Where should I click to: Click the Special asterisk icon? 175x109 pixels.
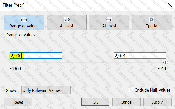[152, 20]
